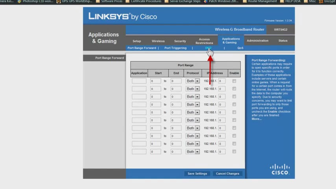Toggle the eighth row Enable checkbox
Screen dimensions: 336x189
[234, 136]
